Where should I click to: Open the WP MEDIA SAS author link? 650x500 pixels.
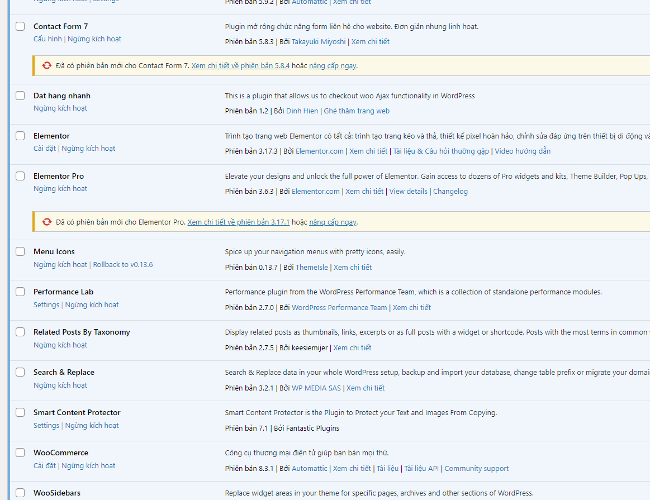[316, 388]
